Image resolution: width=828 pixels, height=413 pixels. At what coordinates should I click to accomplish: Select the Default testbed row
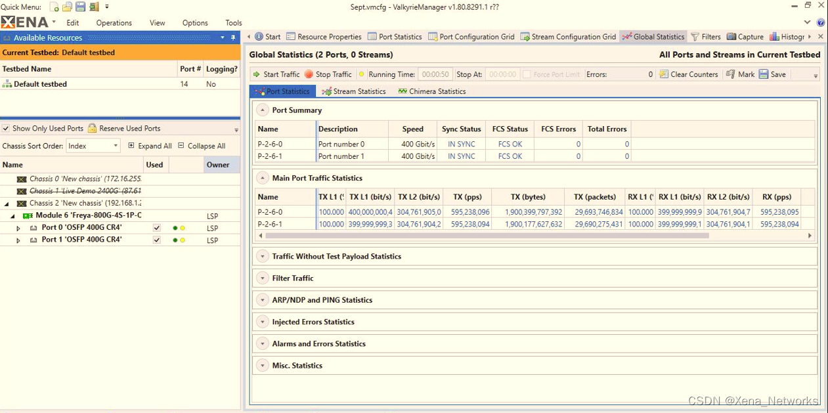point(120,84)
